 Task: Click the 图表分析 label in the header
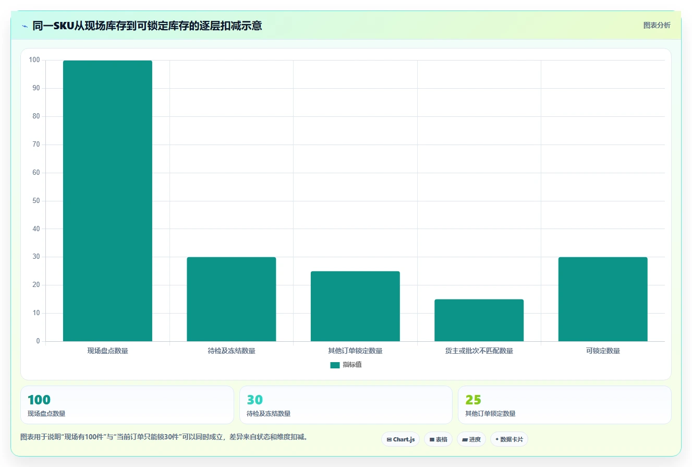[657, 25]
